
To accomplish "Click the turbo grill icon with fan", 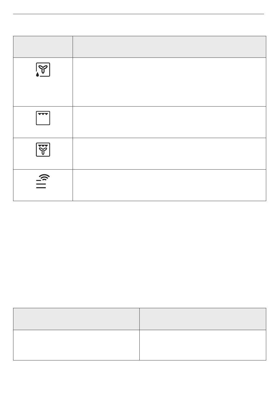I will [x=43, y=149].
